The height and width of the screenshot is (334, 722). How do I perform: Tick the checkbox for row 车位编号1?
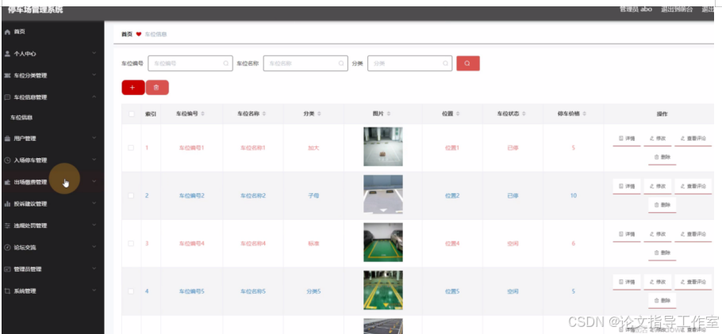pos(131,147)
